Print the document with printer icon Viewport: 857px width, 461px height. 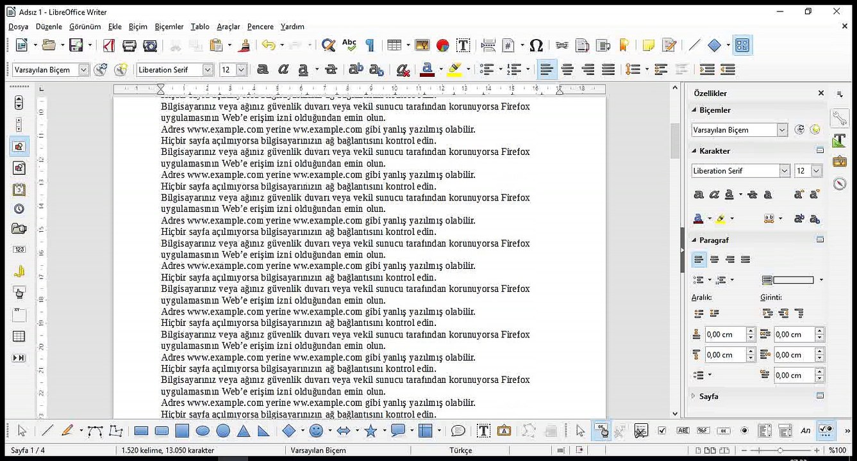(129, 45)
